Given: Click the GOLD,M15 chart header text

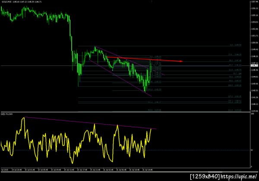Looking at the screenshot, I should coord(21,2).
